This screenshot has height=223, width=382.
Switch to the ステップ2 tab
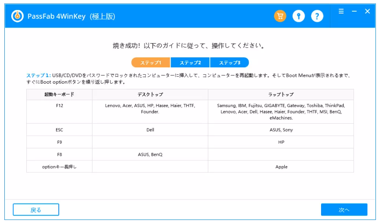(190, 63)
